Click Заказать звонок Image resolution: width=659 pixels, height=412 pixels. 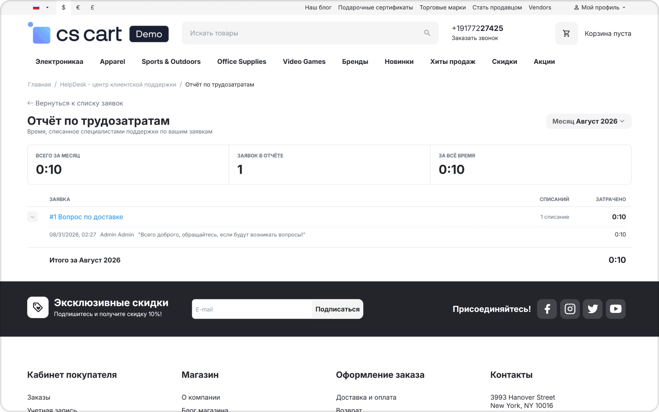475,38
